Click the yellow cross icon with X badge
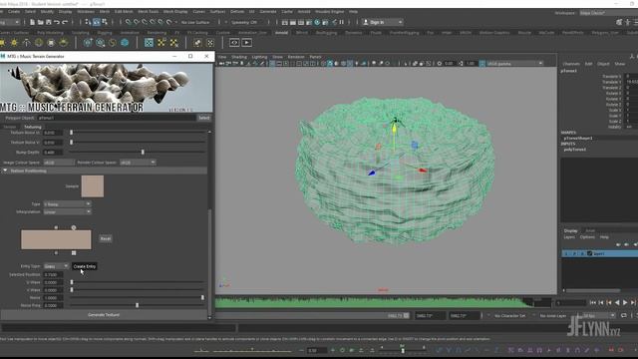638x359 pixels. click(174, 42)
